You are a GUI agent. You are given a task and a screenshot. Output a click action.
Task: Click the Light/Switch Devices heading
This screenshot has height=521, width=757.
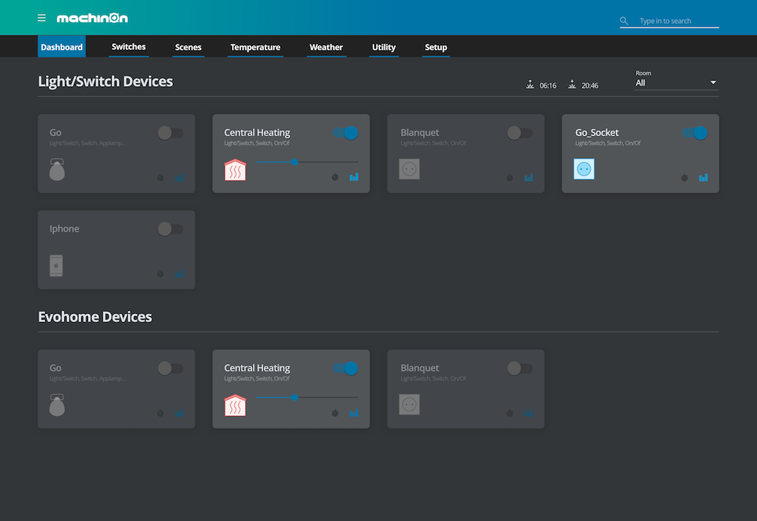tap(105, 81)
